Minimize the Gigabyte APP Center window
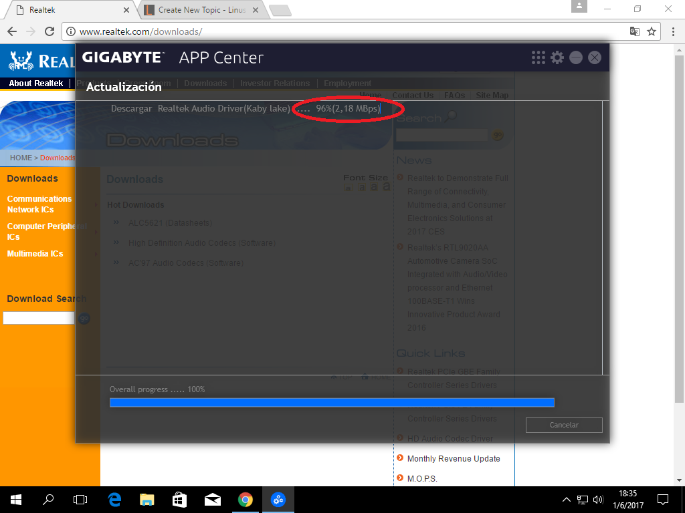This screenshot has height=513, width=685. [576, 57]
